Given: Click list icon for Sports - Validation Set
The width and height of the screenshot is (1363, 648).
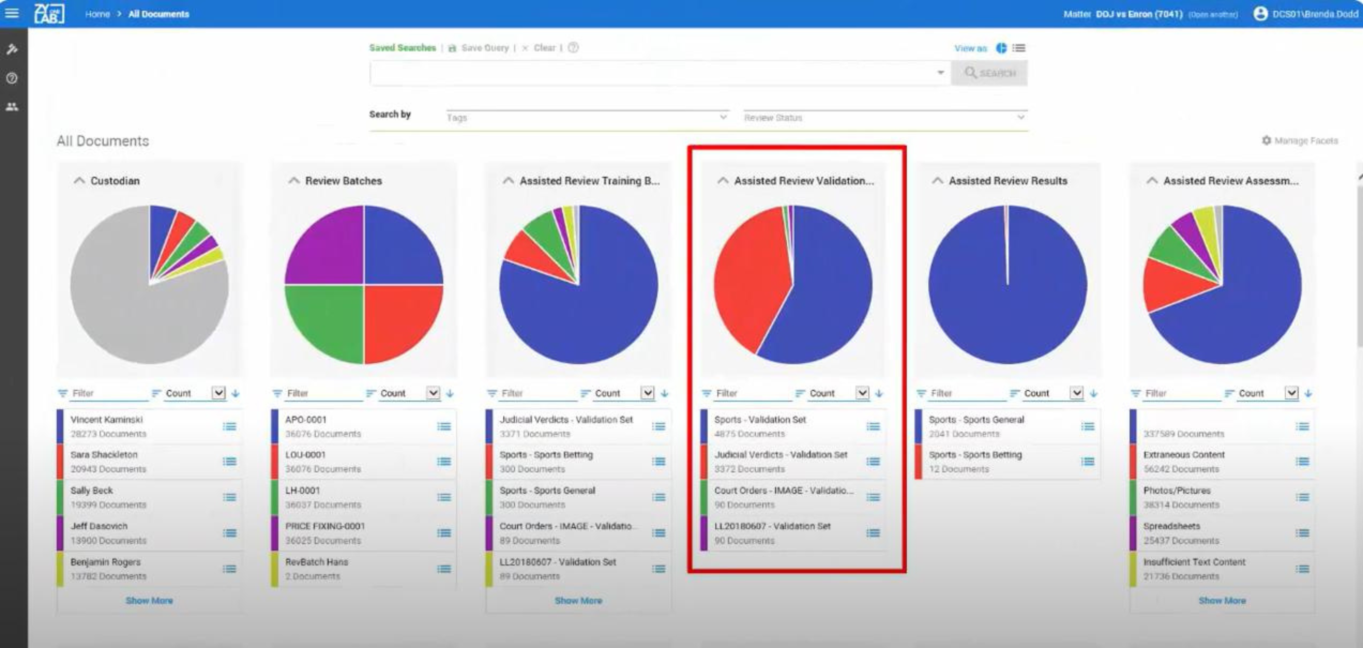Looking at the screenshot, I should 873,426.
